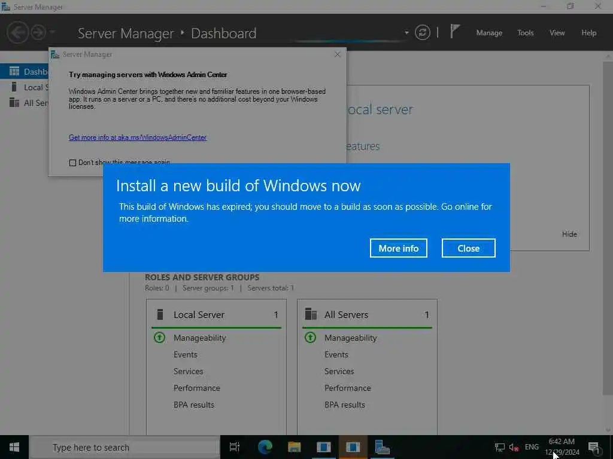
Task: Close the Server Manager popup dialog
Action: tap(338, 54)
